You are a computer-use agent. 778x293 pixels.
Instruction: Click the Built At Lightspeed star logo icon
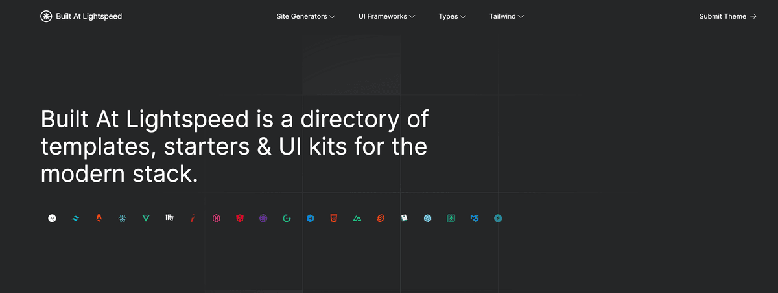tap(46, 16)
